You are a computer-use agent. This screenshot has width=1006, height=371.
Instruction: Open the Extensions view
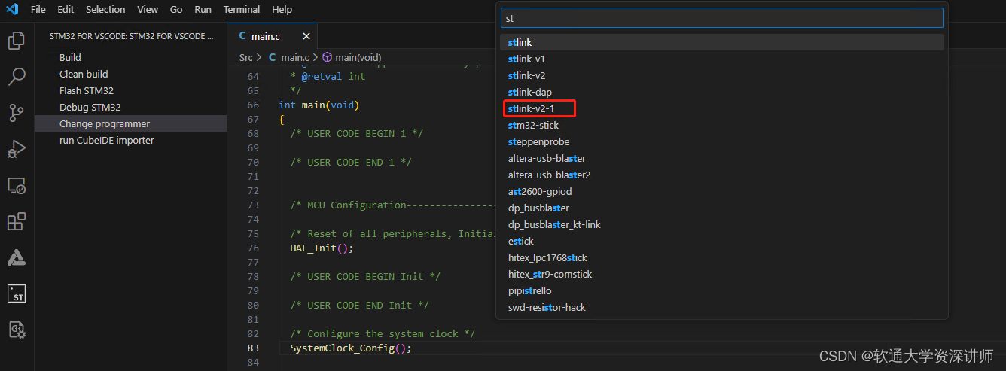tap(17, 221)
